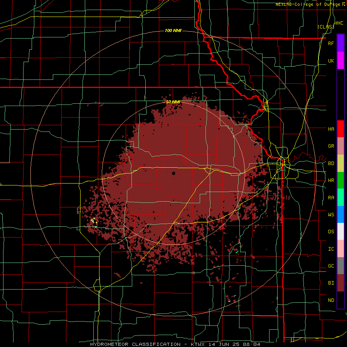Click the HR green legend swatch
Viewport: 347px width, 347px height.
[340, 180]
